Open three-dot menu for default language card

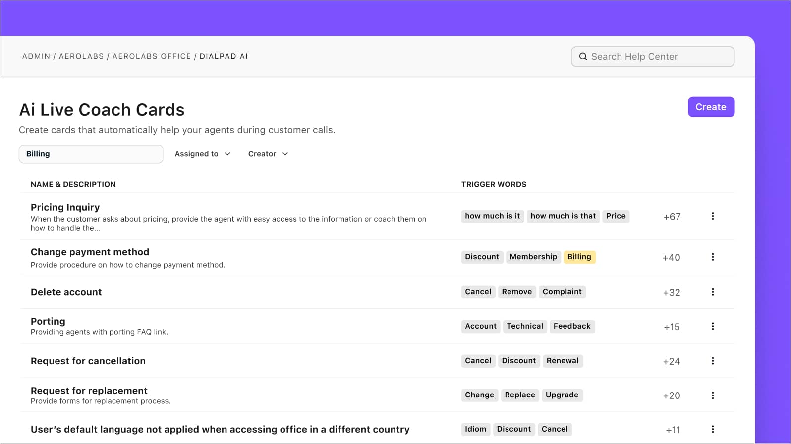coord(713,430)
